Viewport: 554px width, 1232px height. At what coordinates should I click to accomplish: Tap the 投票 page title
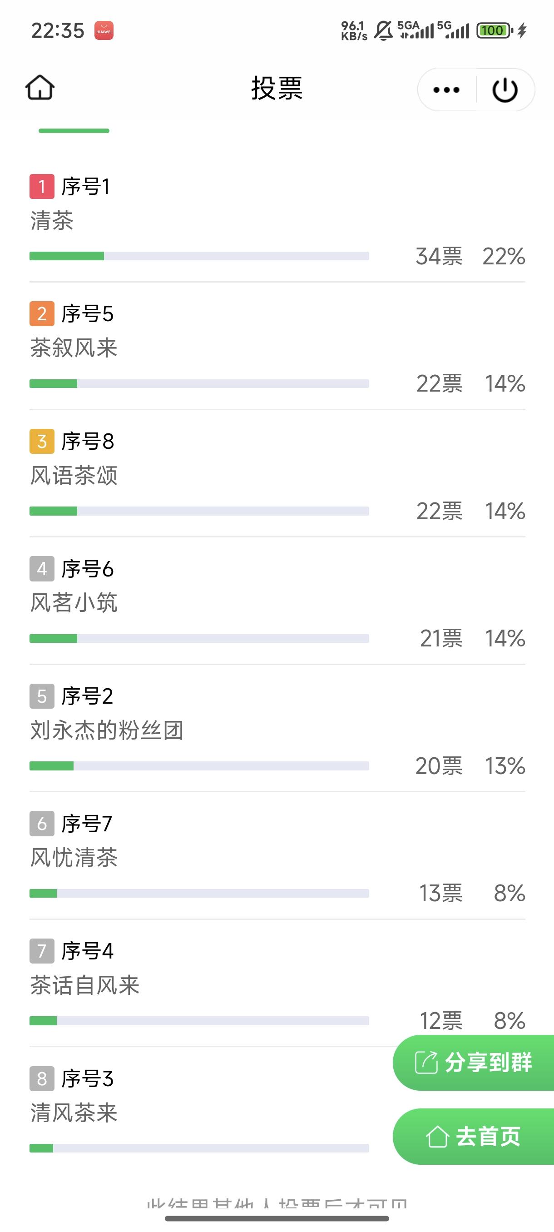click(x=277, y=89)
